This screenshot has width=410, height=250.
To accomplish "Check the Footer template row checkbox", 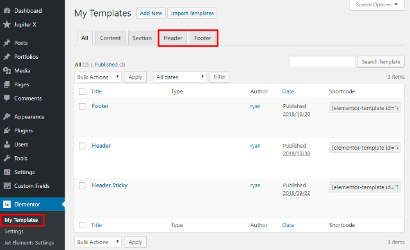I will click(82, 106).
